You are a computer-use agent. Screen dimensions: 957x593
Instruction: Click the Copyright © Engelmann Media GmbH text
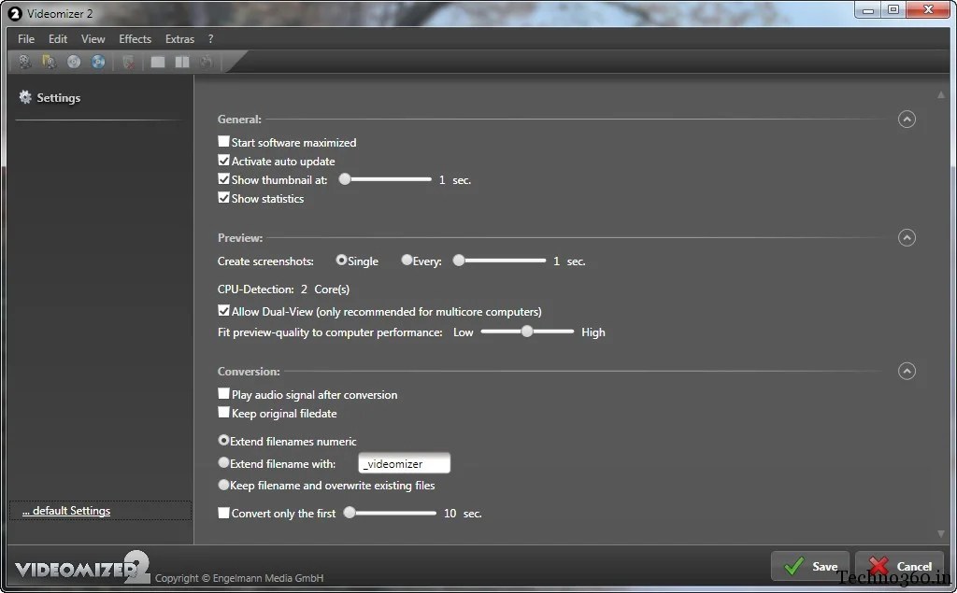(x=239, y=578)
